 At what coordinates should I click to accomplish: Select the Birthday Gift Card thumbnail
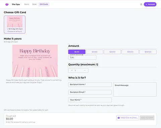point(15,25)
